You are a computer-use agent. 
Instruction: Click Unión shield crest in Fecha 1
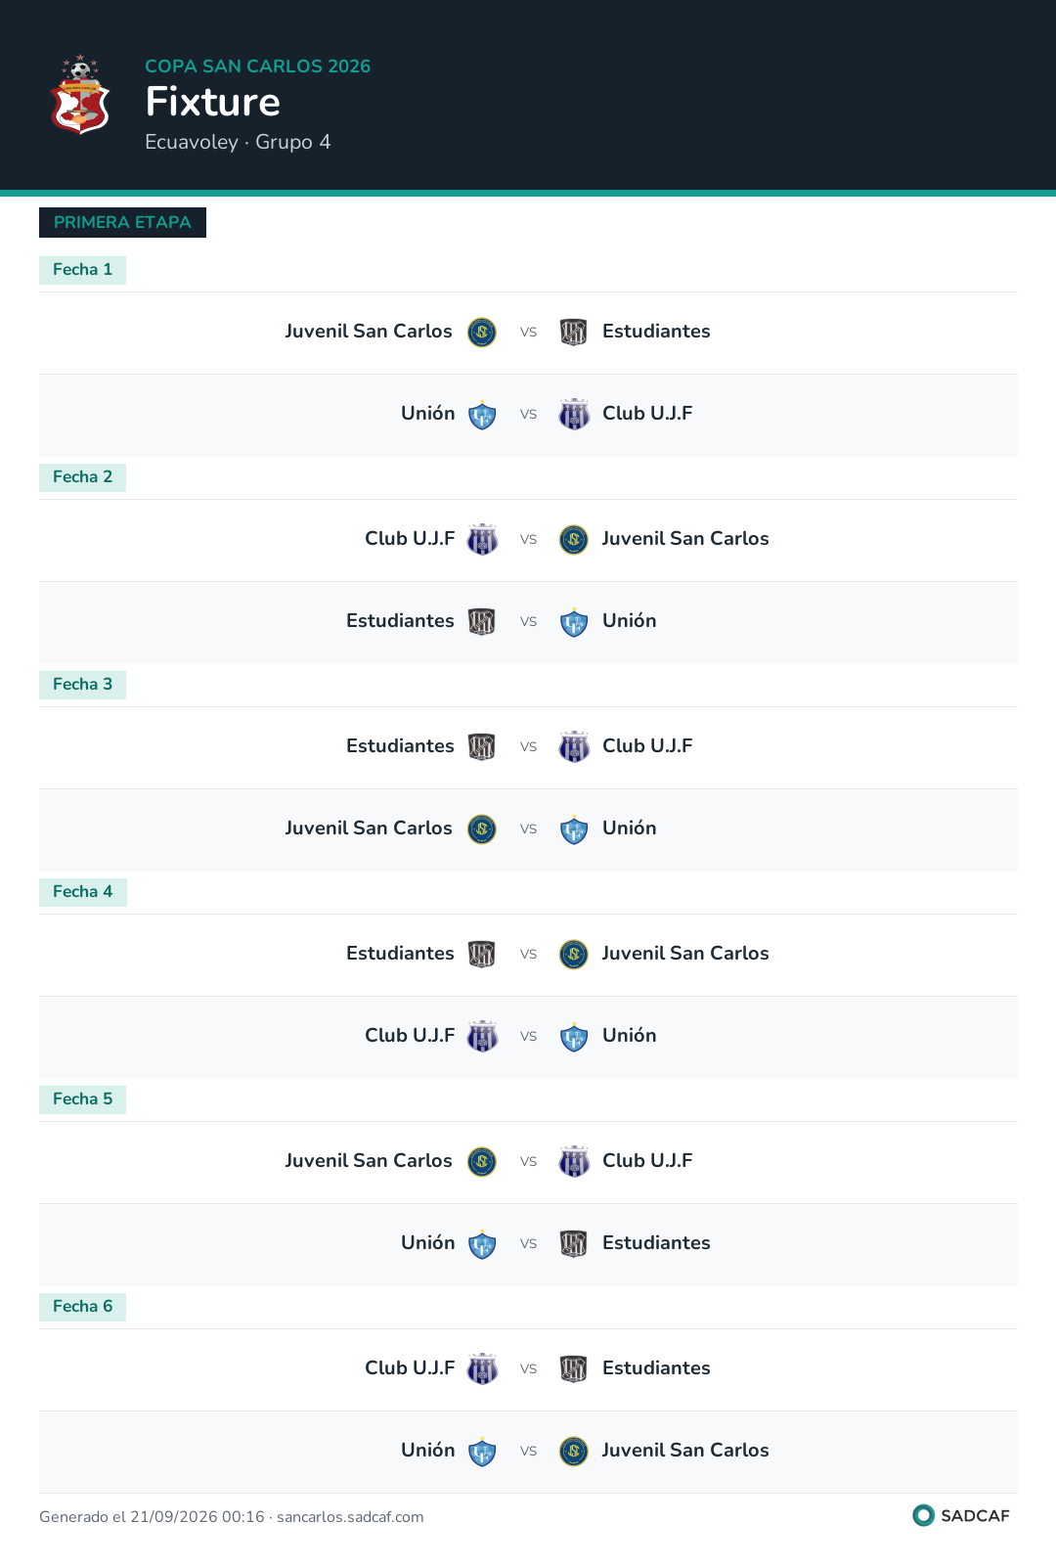482,415
